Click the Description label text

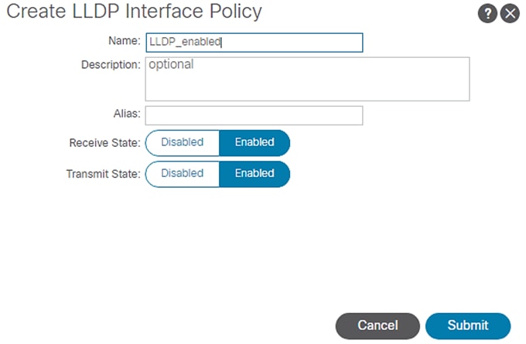(x=110, y=65)
